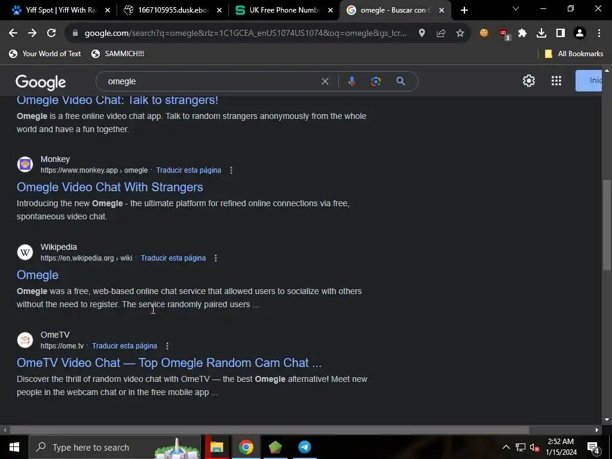612x459 pixels.
Task: Go back to the previous page
Action: tap(13, 33)
